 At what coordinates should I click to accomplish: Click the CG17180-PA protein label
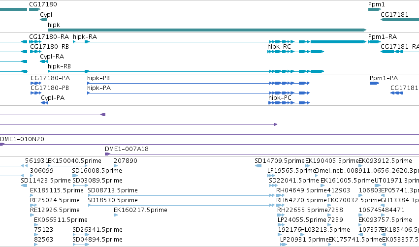pyautogui.click(x=50, y=78)
